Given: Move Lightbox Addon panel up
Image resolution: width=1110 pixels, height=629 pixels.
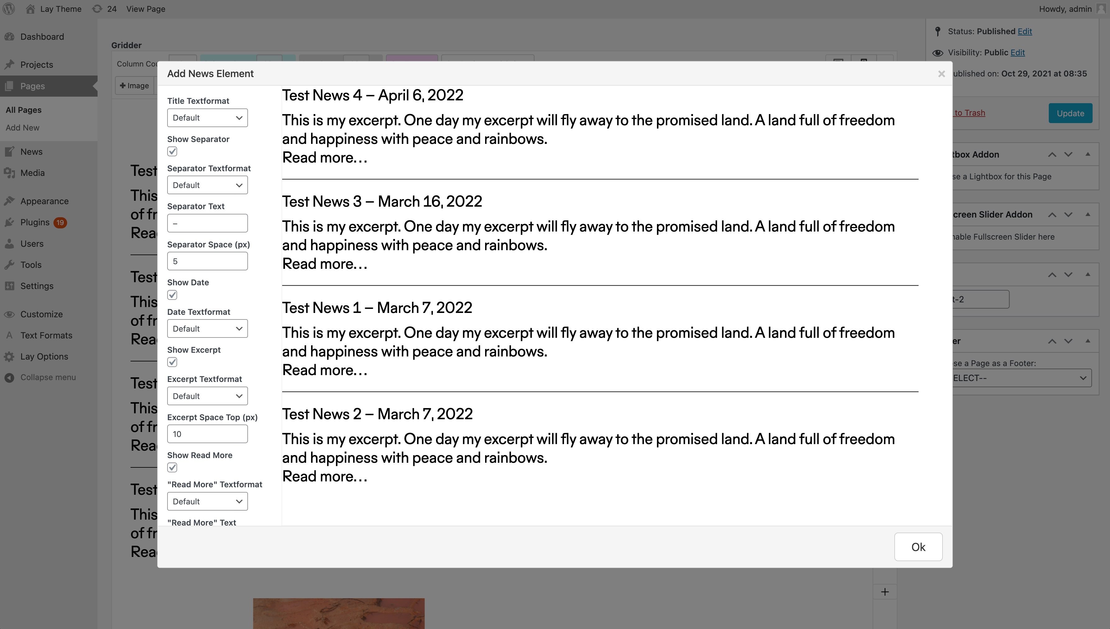Looking at the screenshot, I should point(1052,155).
